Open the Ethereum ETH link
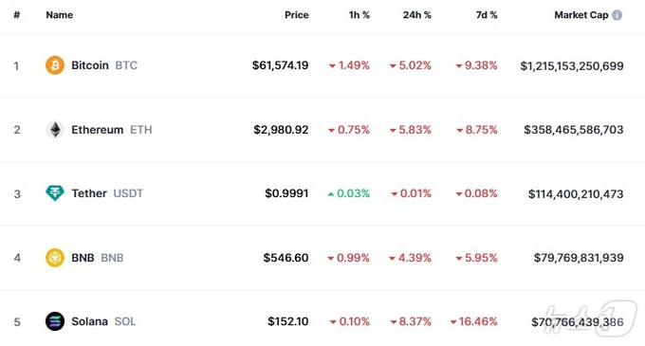Image resolution: width=645 pixels, height=346 pixels. click(x=112, y=130)
